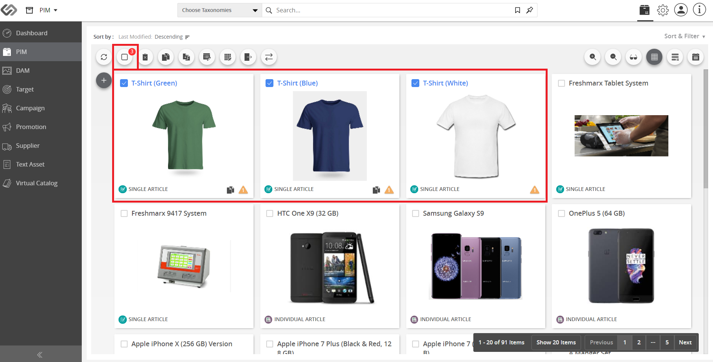Click the OnePlus 5 product image

click(x=621, y=266)
